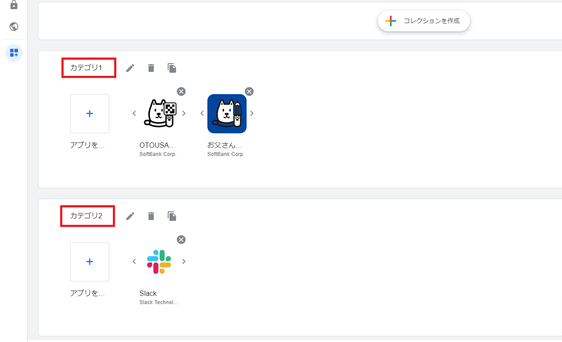Edit カテゴリ1 name with pencil icon
The height and width of the screenshot is (342, 562).
tap(130, 68)
